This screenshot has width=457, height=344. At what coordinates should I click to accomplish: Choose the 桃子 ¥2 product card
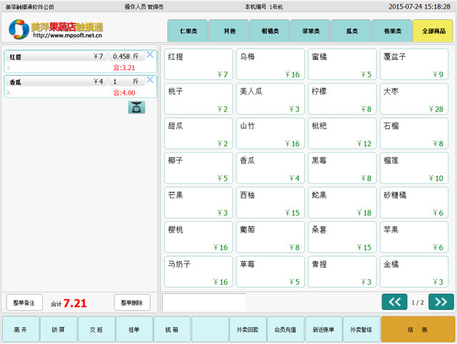click(199, 98)
